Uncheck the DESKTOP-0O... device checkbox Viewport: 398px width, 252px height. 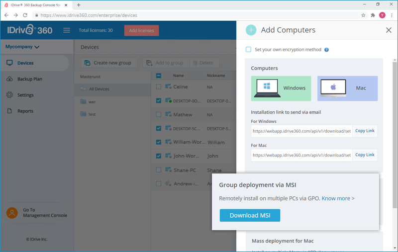pos(159,100)
